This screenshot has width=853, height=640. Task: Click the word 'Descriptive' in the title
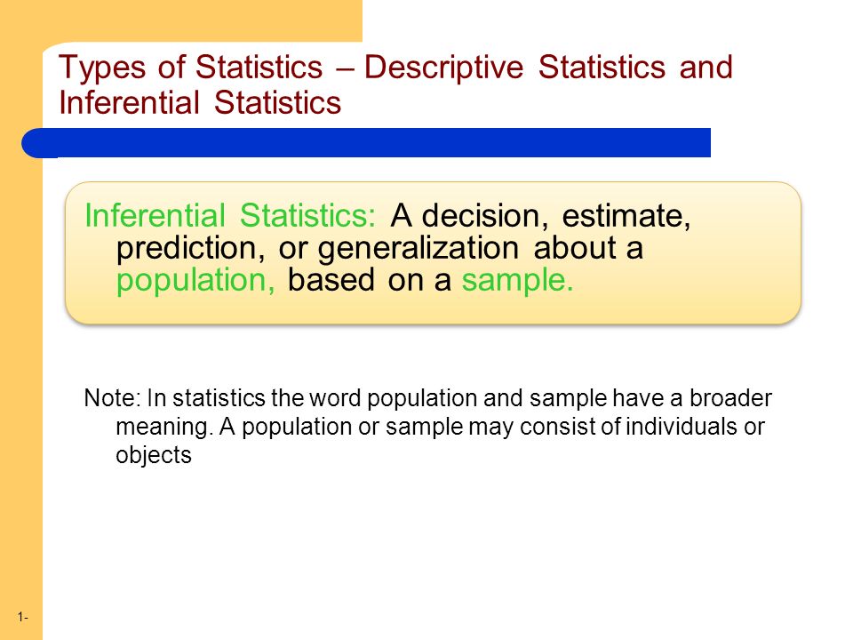[443, 68]
